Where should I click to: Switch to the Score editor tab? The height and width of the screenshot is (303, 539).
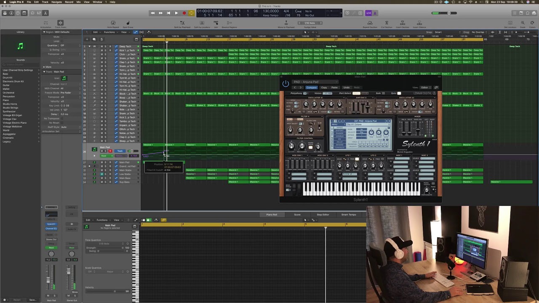click(297, 215)
